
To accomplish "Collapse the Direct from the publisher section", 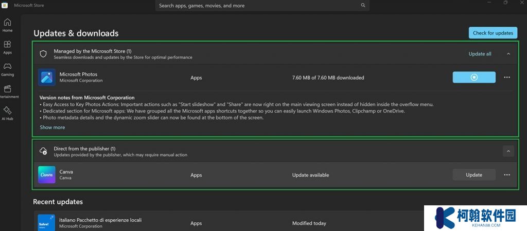I will (508, 151).
